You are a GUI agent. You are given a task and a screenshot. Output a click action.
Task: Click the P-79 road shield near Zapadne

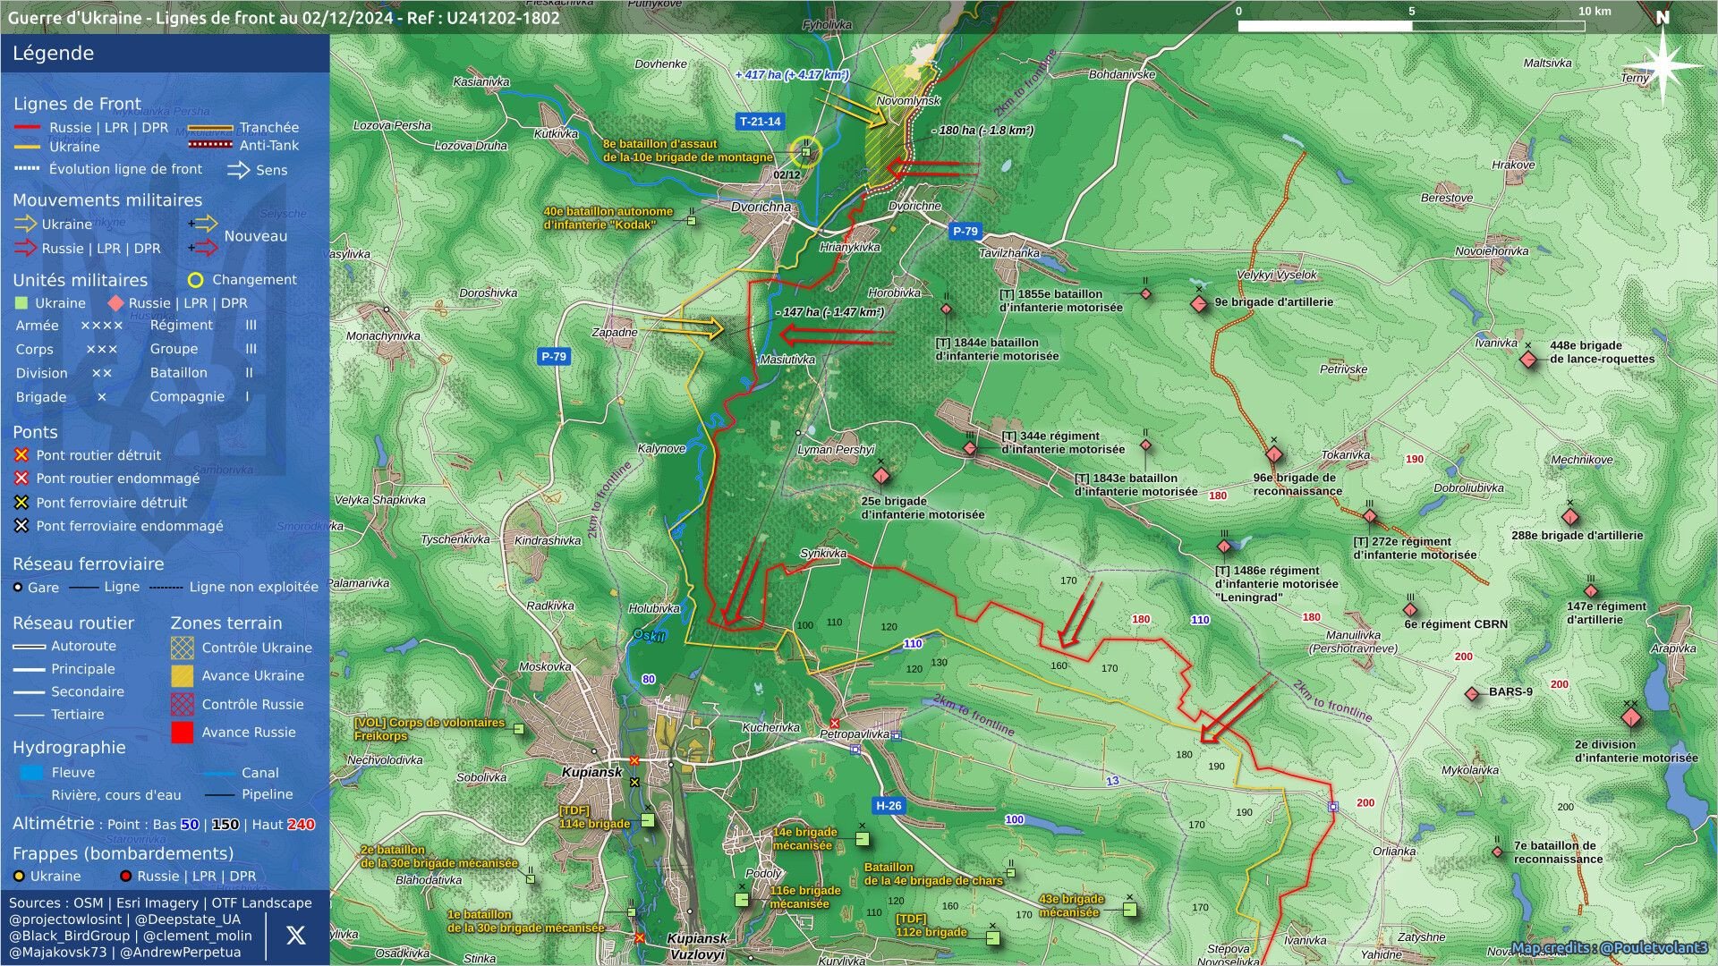click(554, 356)
